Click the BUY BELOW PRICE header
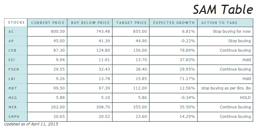 coord(90,23)
